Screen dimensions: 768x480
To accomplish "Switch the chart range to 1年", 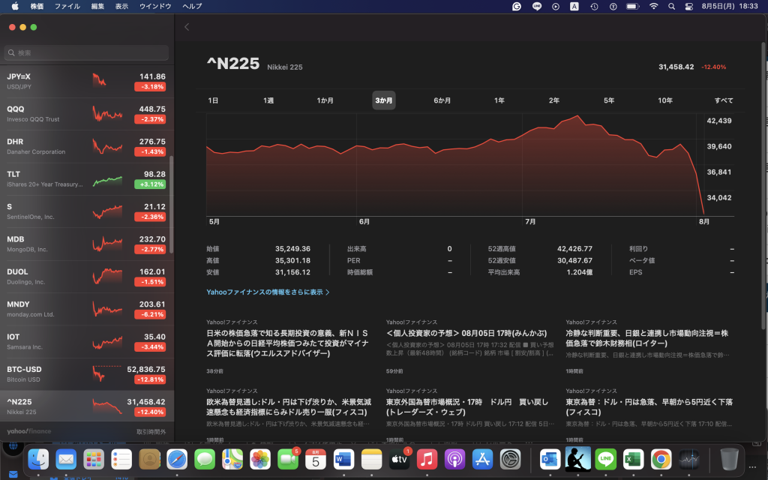I will pos(499,100).
